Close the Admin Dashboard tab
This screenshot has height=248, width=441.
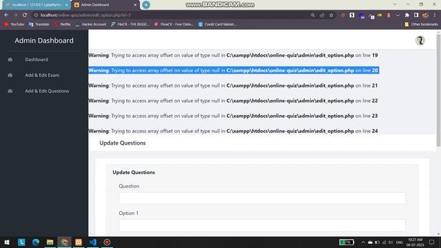(135, 5)
